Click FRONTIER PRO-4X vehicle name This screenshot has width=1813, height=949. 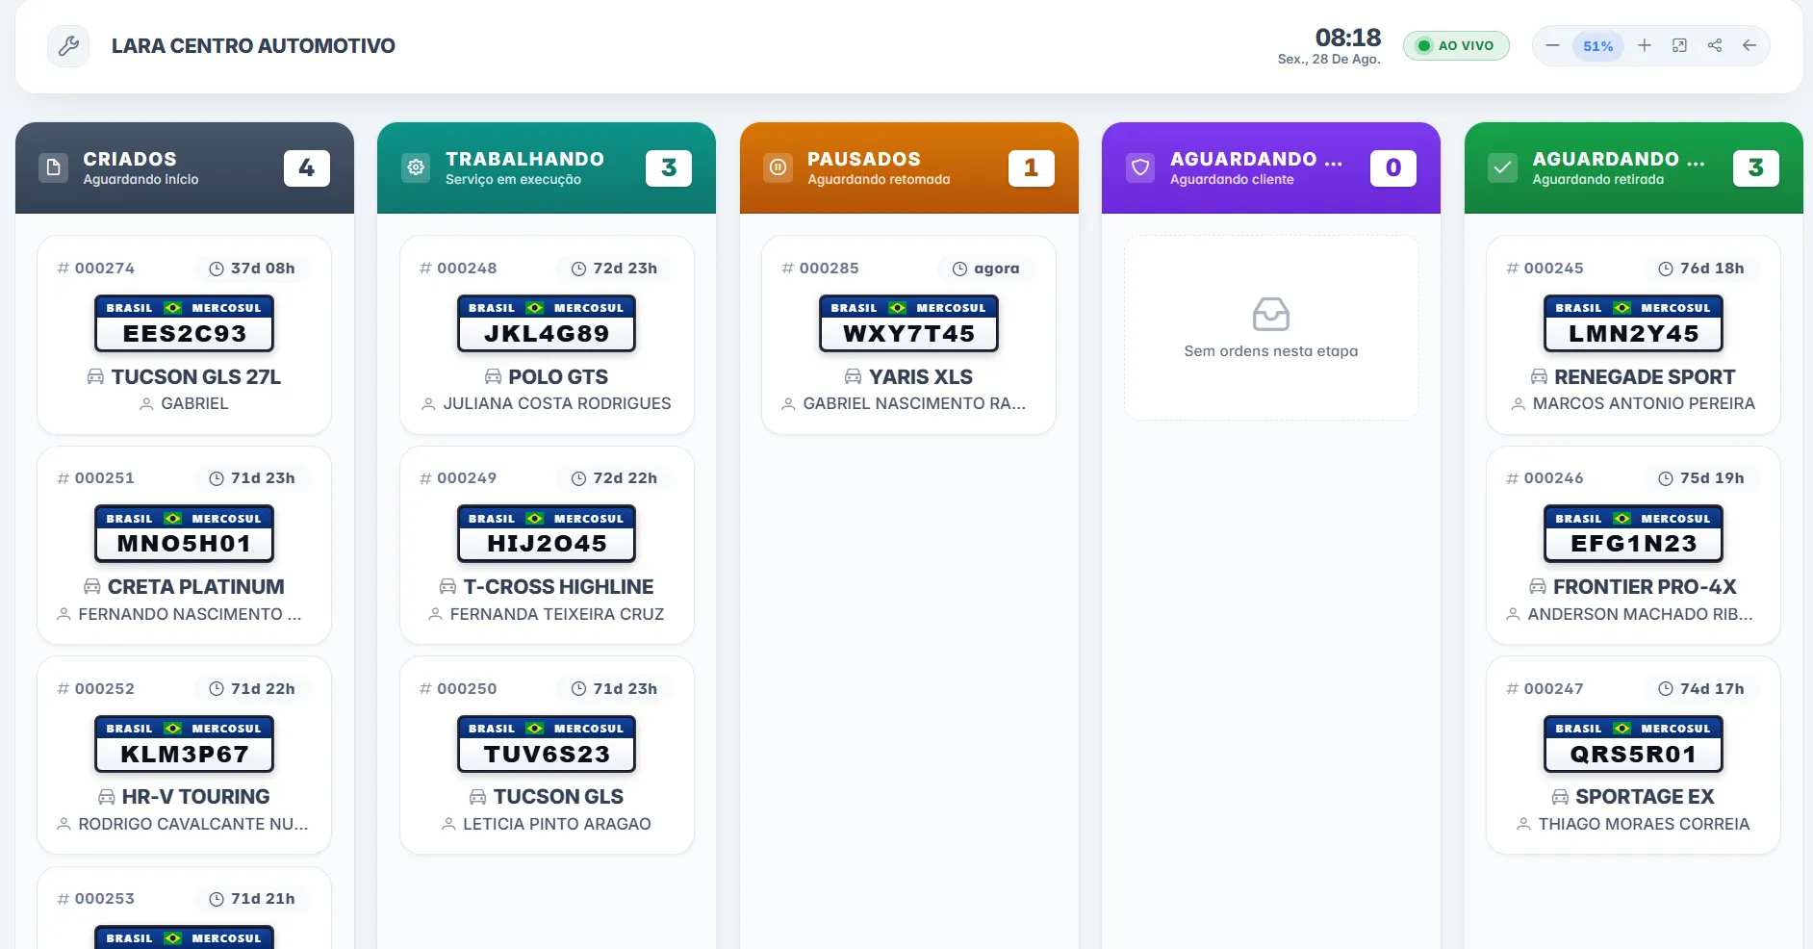1645,587
